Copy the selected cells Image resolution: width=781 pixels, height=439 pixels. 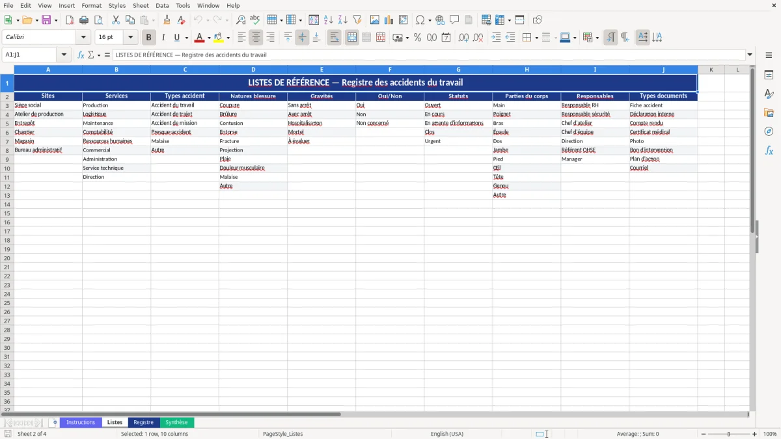coord(130,20)
